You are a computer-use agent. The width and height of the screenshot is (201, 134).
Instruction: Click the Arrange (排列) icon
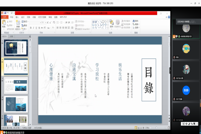coord(112,23)
